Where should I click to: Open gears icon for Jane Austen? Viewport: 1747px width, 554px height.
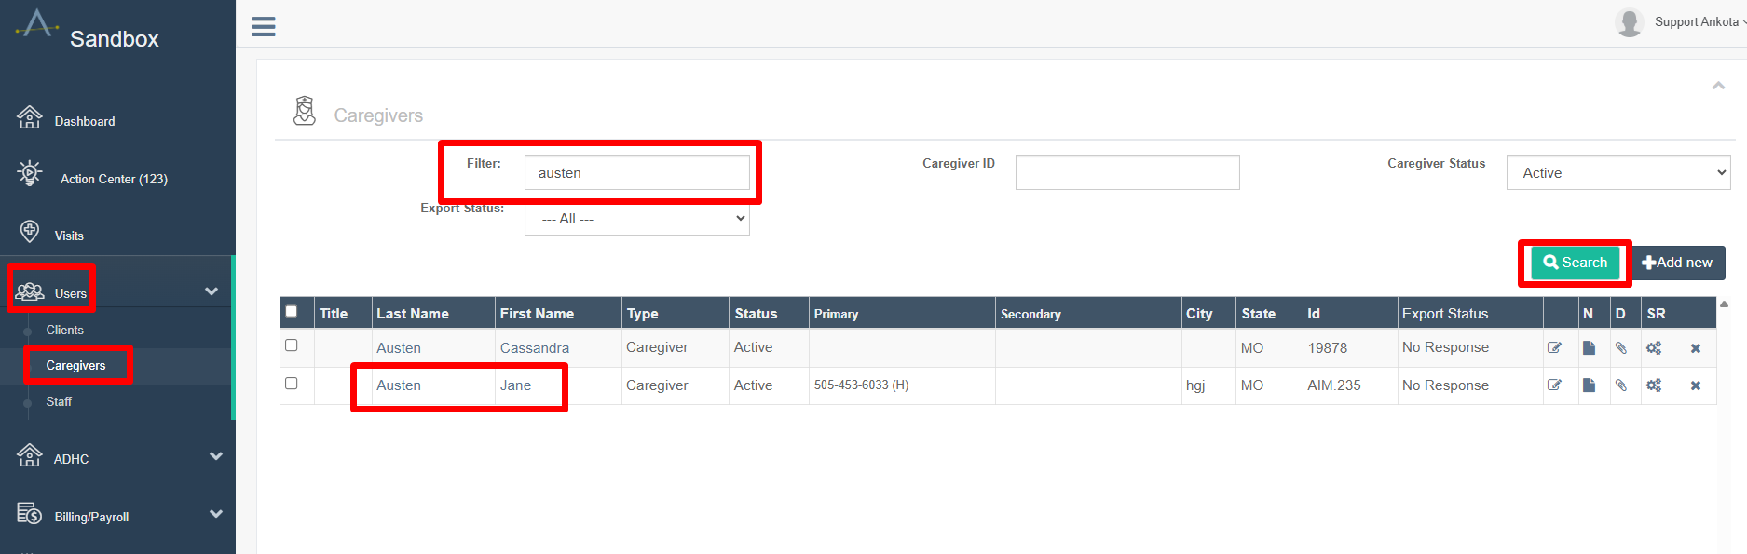(x=1654, y=385)
